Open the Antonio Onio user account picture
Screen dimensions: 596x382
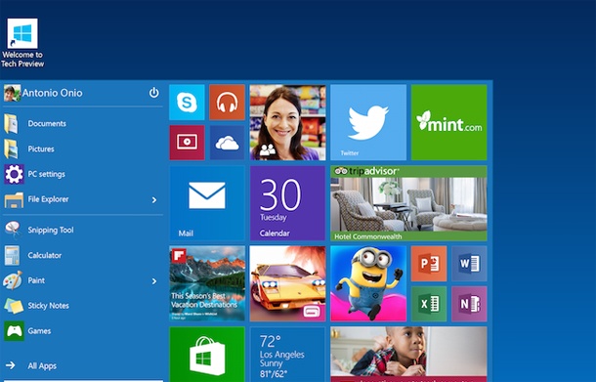tap(12, 93)
